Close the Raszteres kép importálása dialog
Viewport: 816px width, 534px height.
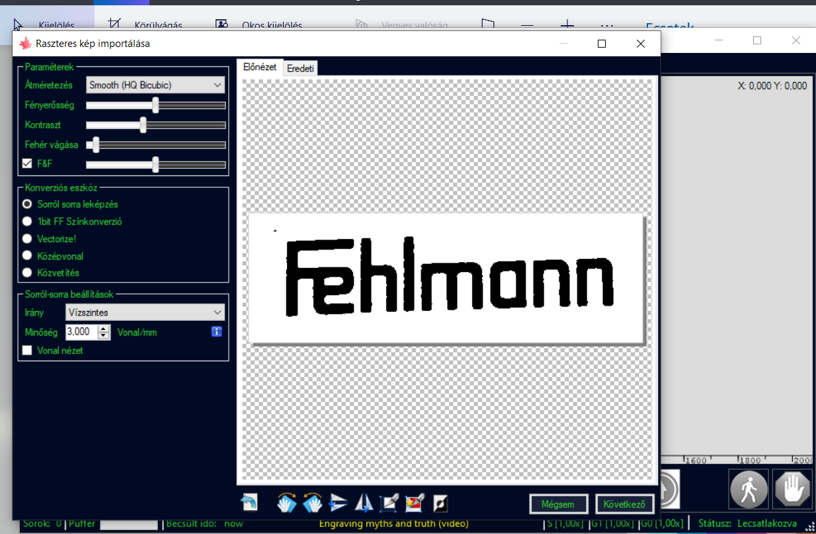(640, 44)
